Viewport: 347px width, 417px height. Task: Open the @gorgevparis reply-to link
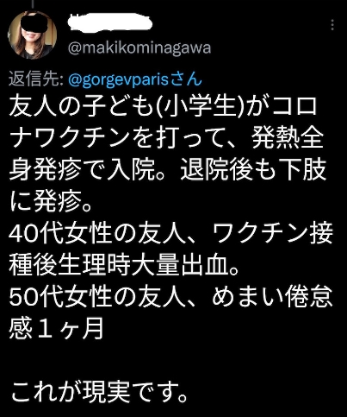pyautogui.click(x=118, y=80)
